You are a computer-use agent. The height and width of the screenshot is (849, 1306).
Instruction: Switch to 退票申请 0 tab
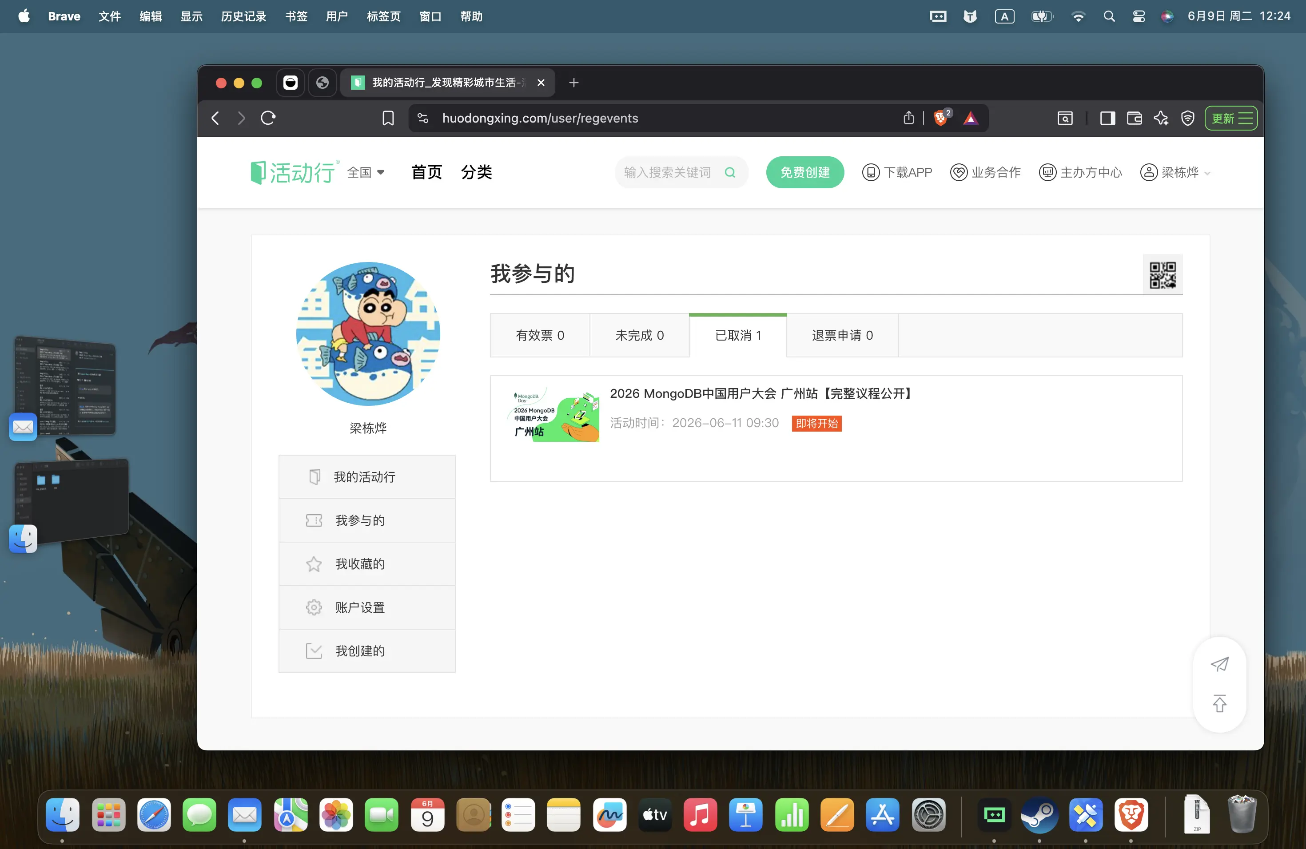[842, 335]
